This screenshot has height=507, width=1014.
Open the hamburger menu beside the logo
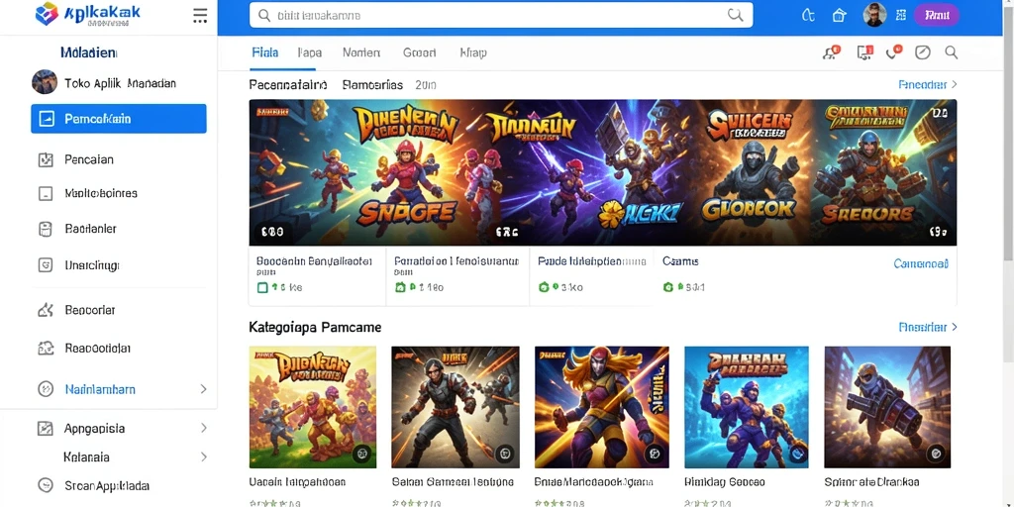point(200,16)
